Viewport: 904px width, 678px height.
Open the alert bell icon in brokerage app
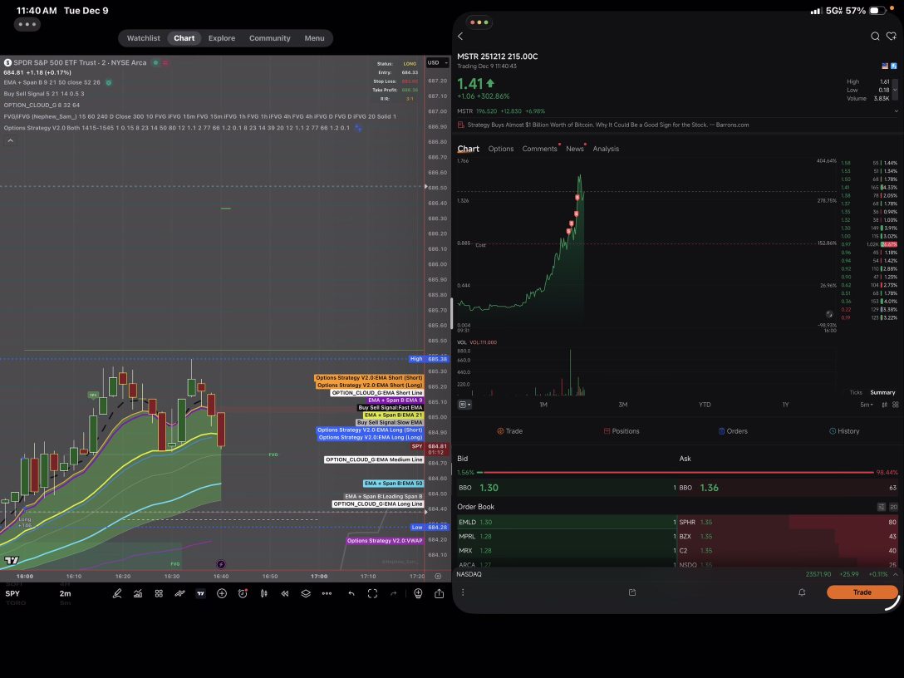(801, 592)
